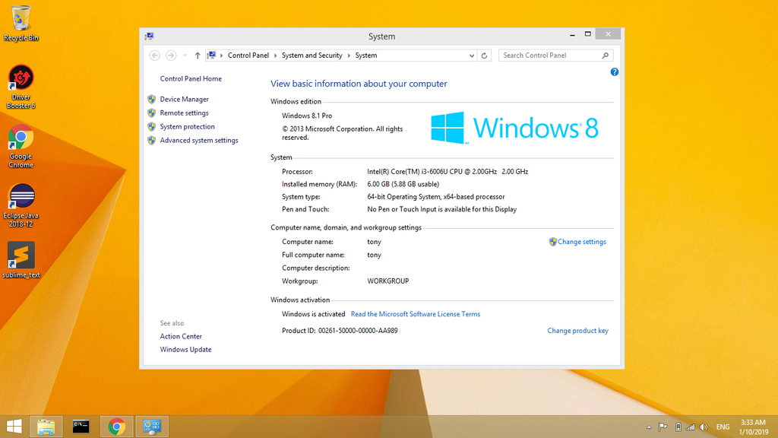Open Google Chrome desktop shortcut

coord(21,147)
